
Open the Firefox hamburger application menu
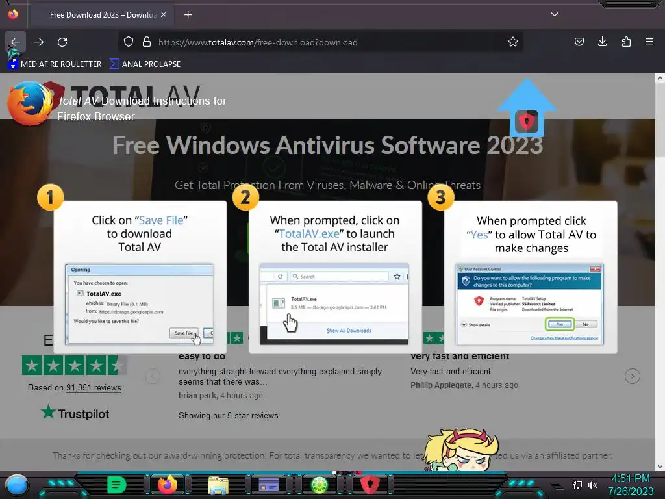coord(649,42)
